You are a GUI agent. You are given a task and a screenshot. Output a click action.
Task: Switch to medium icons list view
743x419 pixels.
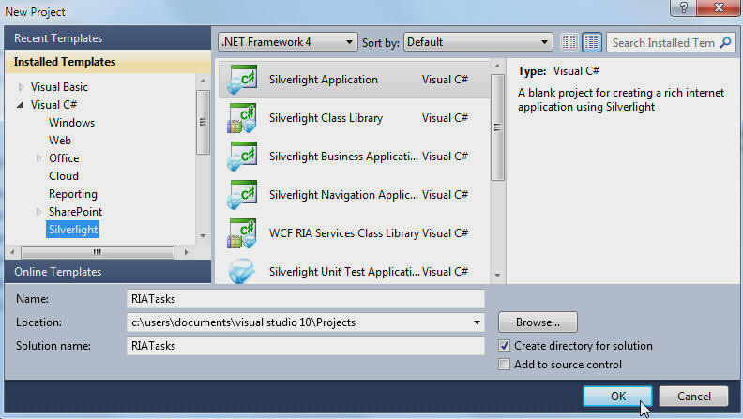(592, 42)
